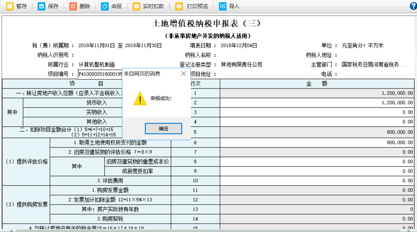Click the 删除 trash icon
This screenshot has width=417, height=234.
click(x=73, y=6)
